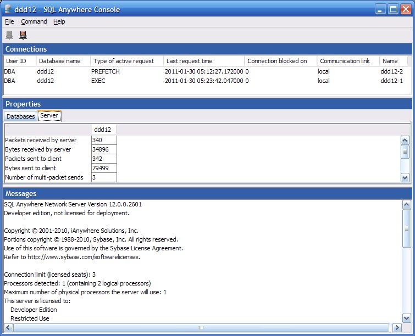Open the Command menu

pos(34,21)
